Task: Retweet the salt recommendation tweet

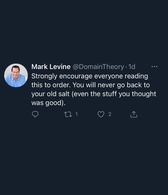Action: pos(68,114)
